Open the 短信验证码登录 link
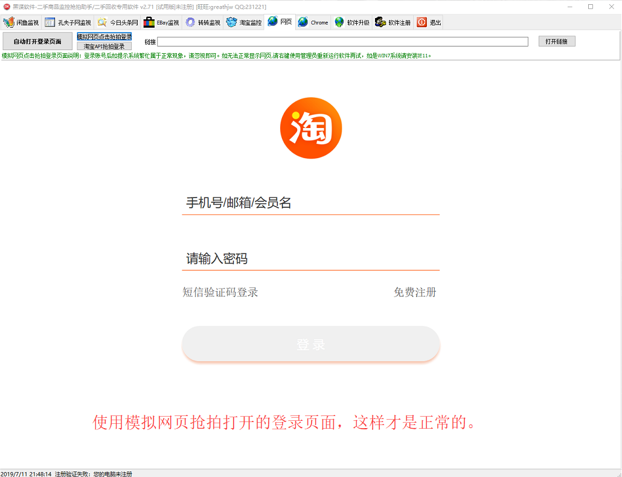This screenshot has width=622, height=477. pyautogui.click(x=220, y=293)
